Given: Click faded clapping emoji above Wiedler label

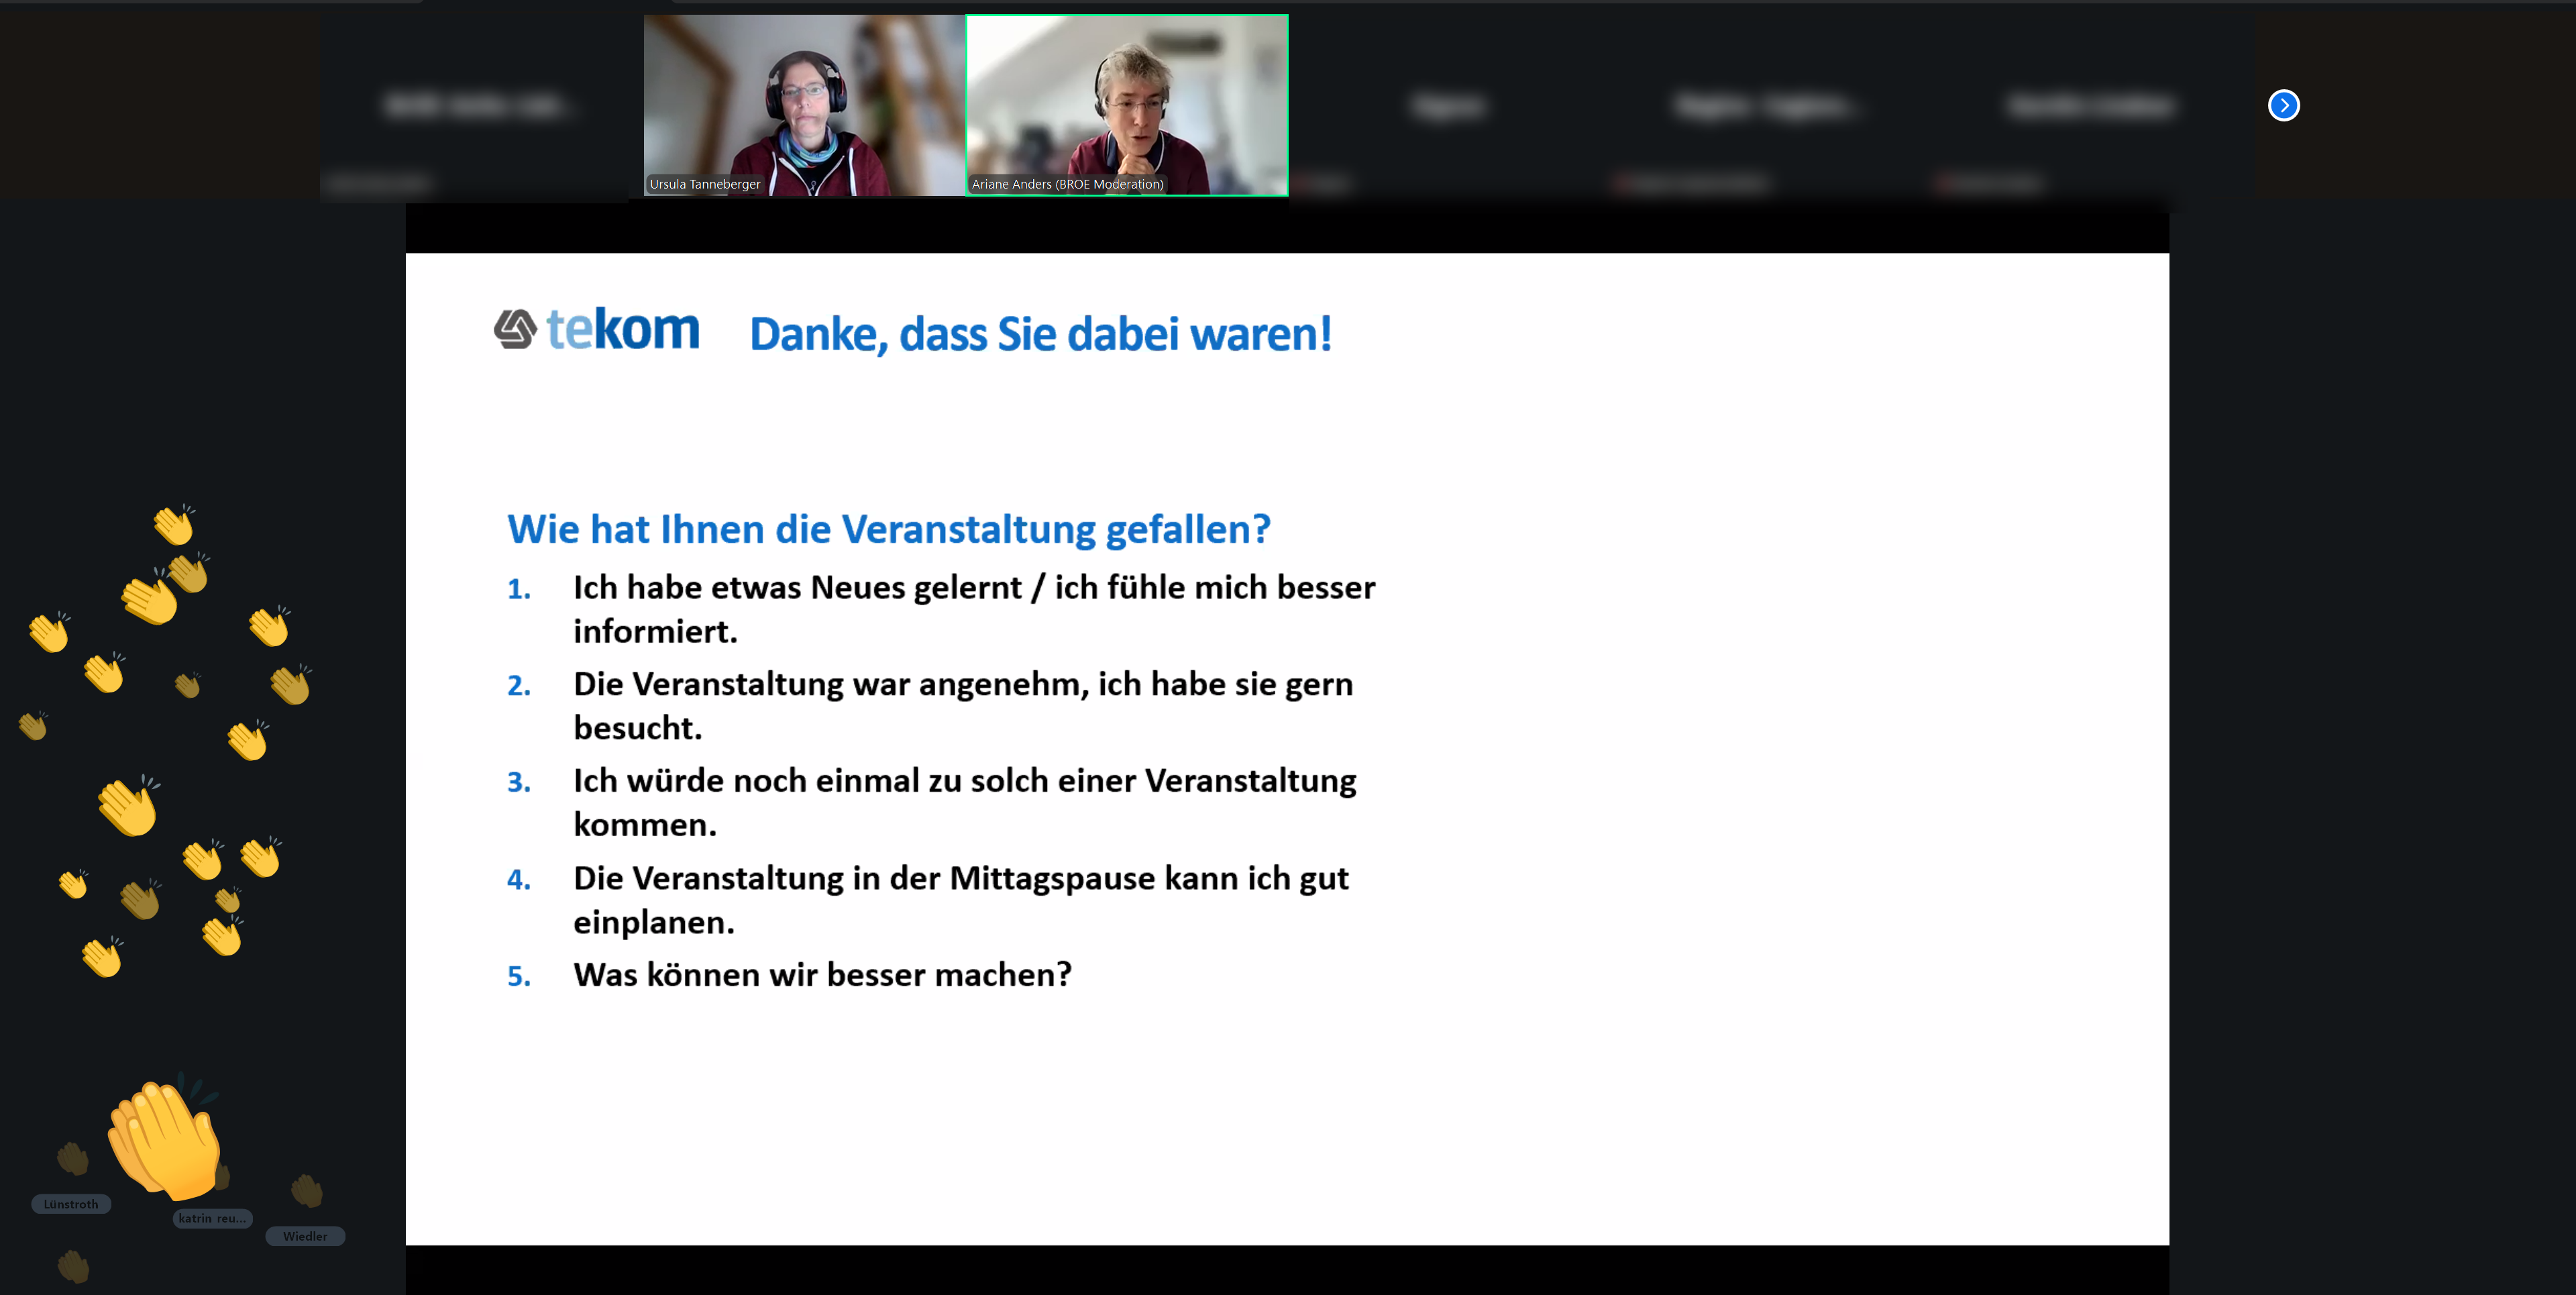Looking at the screenshot, I should click(307, 1190).
